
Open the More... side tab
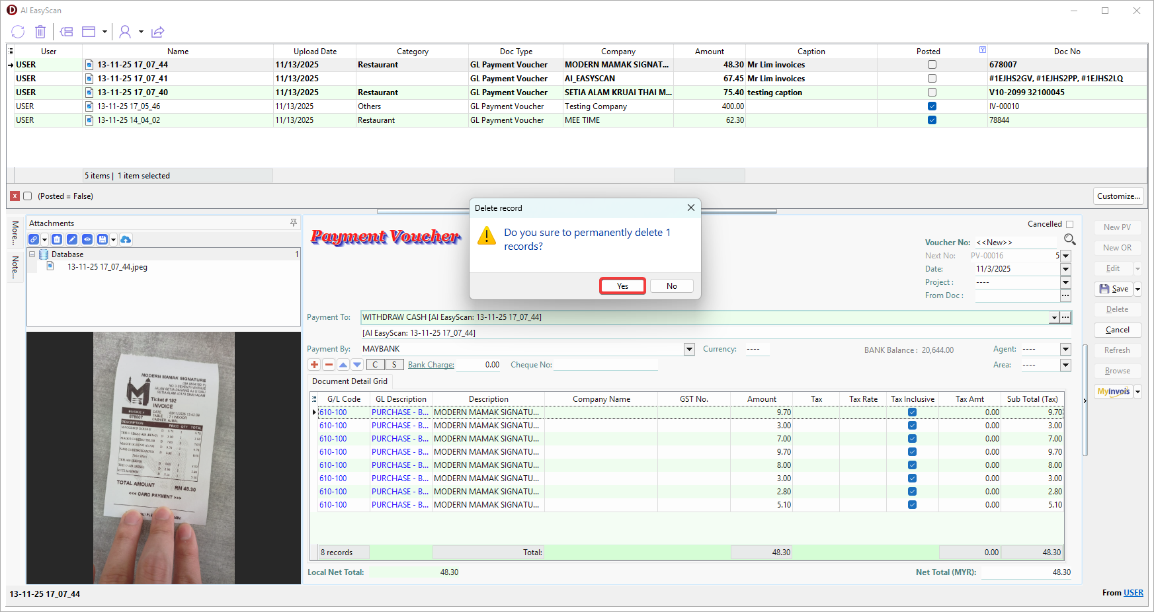click(15, 233)
